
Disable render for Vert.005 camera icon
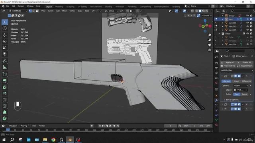[251, 30]
